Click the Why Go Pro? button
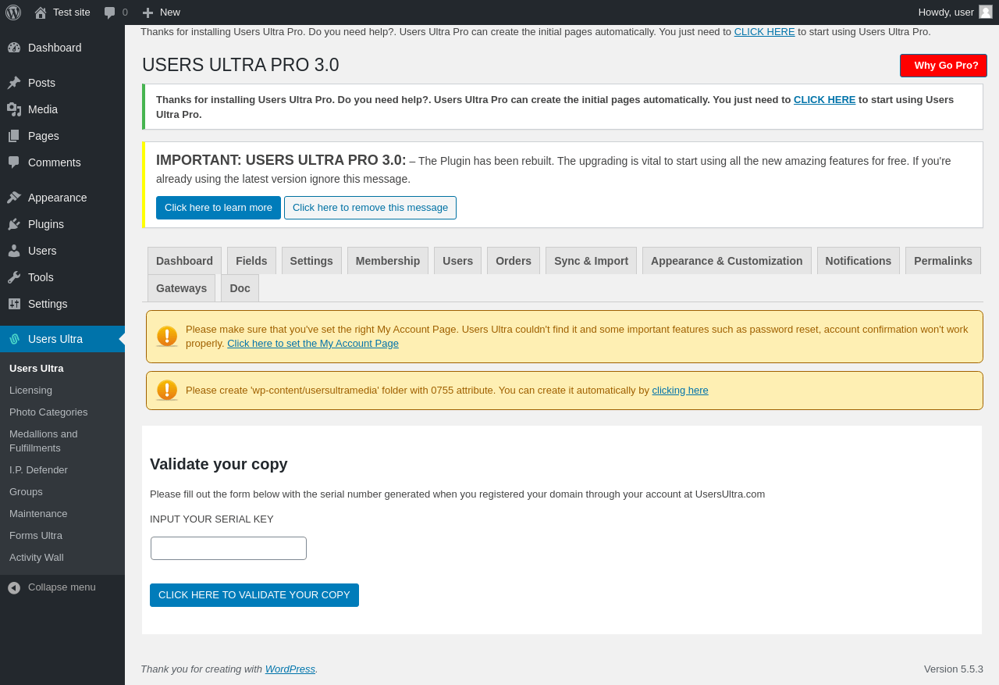Image resolution: width=999 pixels, height=685 pixels. (944, 66)
